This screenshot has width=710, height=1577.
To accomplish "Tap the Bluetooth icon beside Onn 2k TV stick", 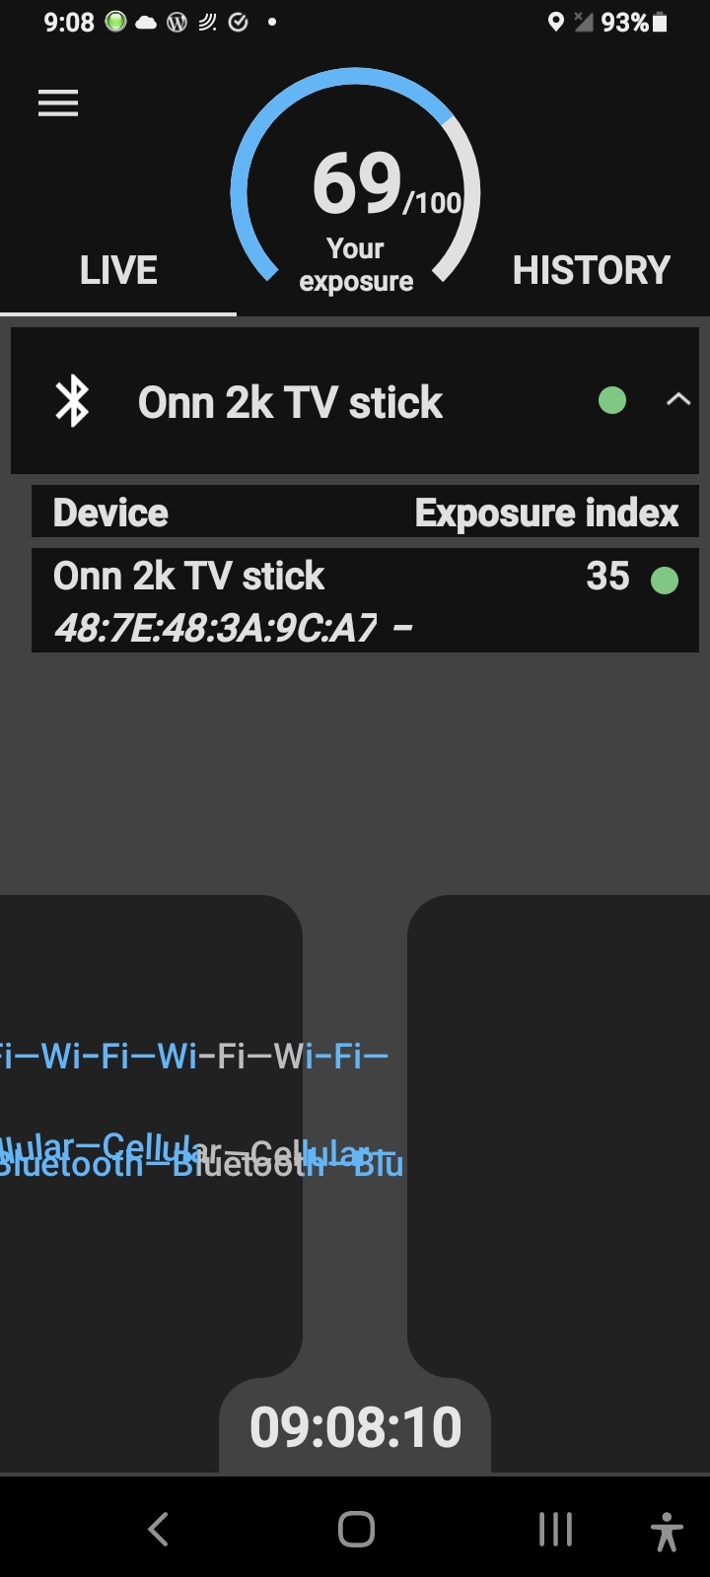I will point(73,401).
